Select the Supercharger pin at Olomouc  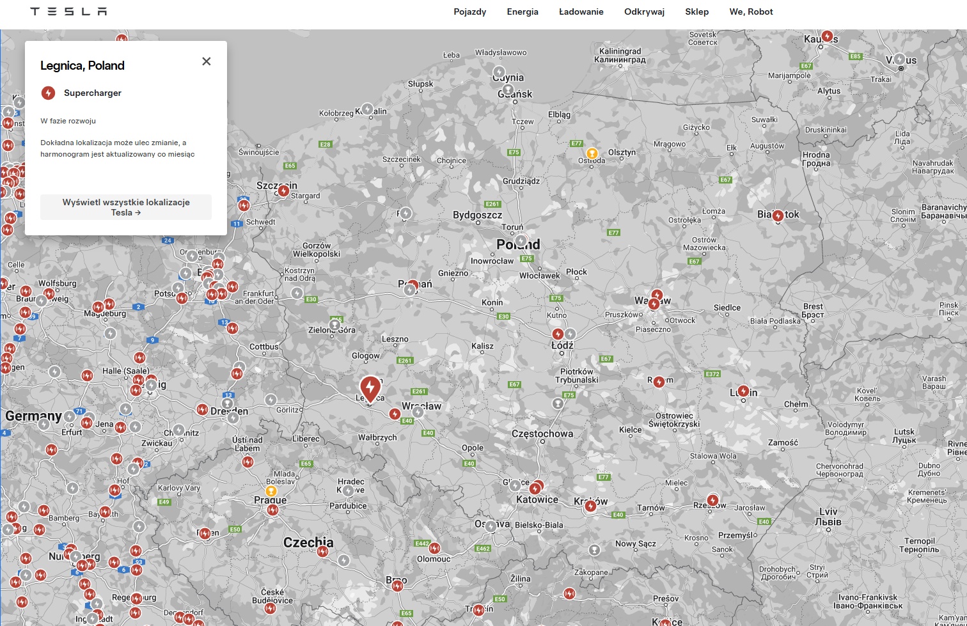[435, 548]
